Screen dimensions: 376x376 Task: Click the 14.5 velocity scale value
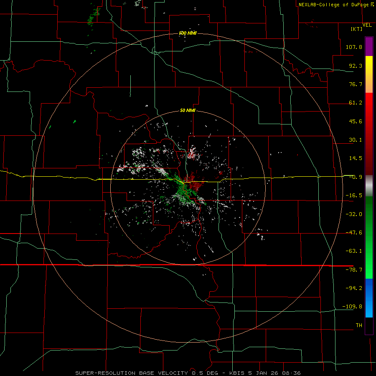click(x=356, y=158)
